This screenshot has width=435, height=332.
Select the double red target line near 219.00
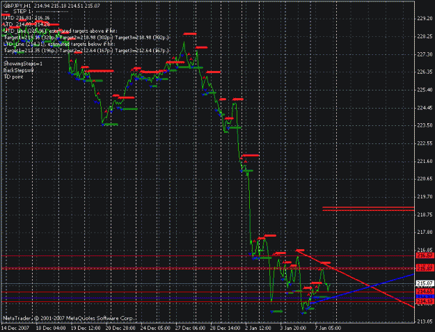[x=368, y=209]
